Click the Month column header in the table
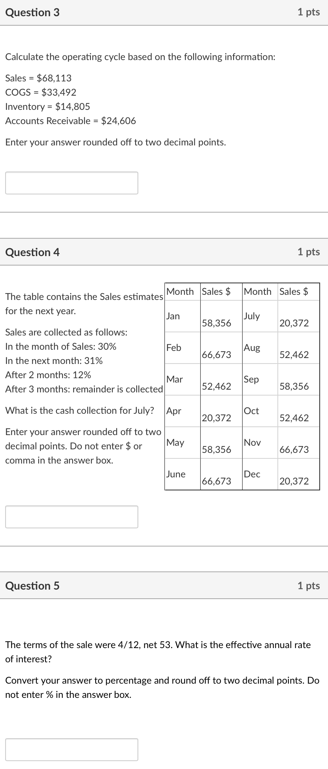Screen dimensions: 328x769 pos(181,292)
